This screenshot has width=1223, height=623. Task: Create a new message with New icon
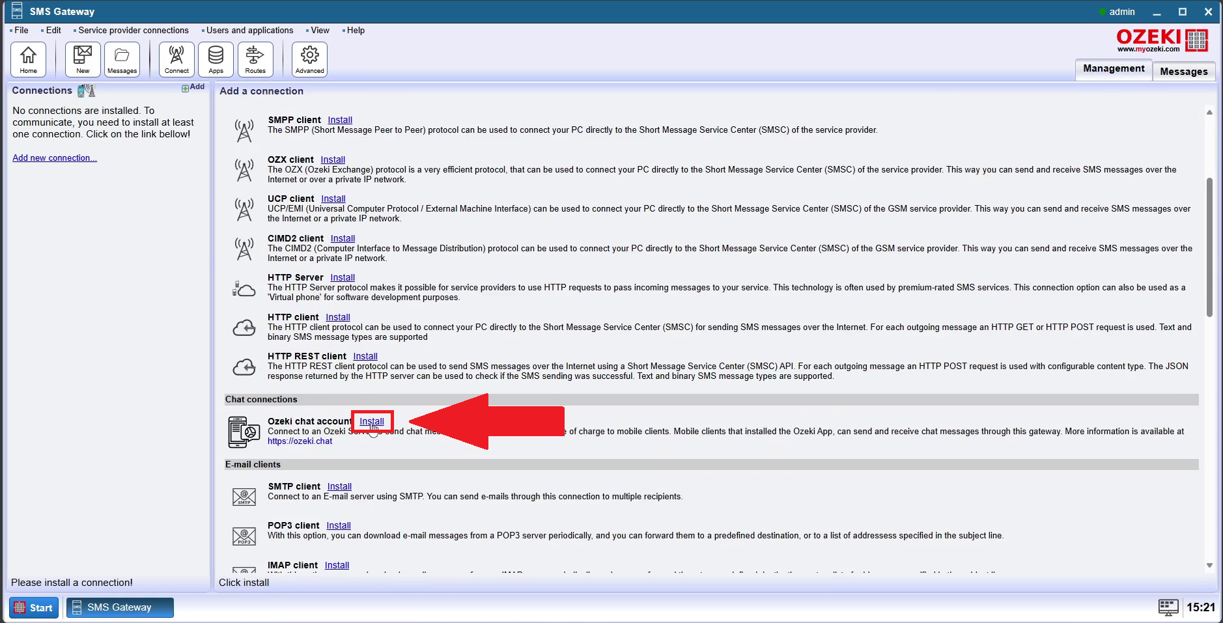(x=83, y=59)
